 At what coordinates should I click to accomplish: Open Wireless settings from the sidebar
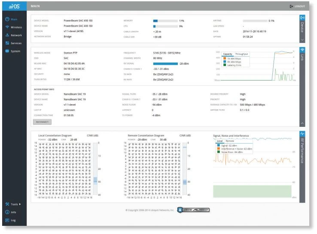7,27
